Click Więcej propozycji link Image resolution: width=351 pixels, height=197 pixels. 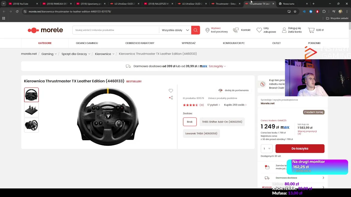coord(307,132)
